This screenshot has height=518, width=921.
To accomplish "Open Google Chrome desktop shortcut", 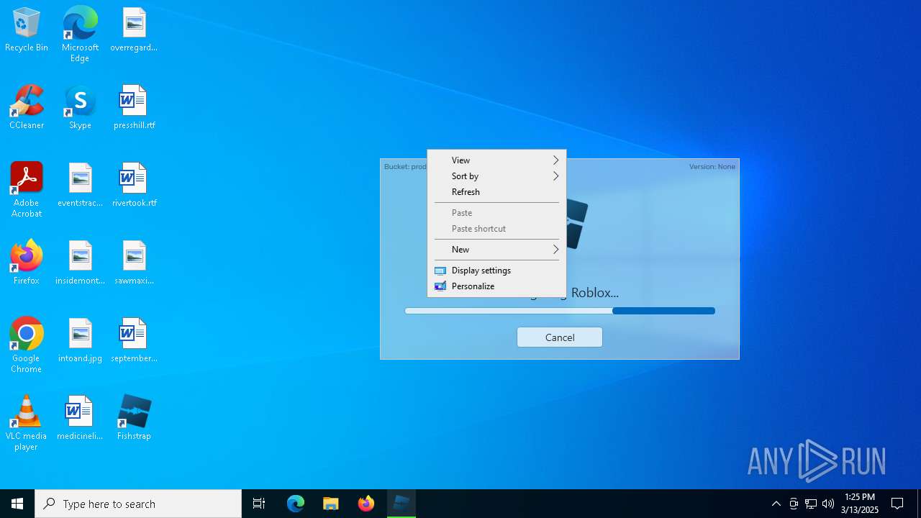I will tap(27, 345).
